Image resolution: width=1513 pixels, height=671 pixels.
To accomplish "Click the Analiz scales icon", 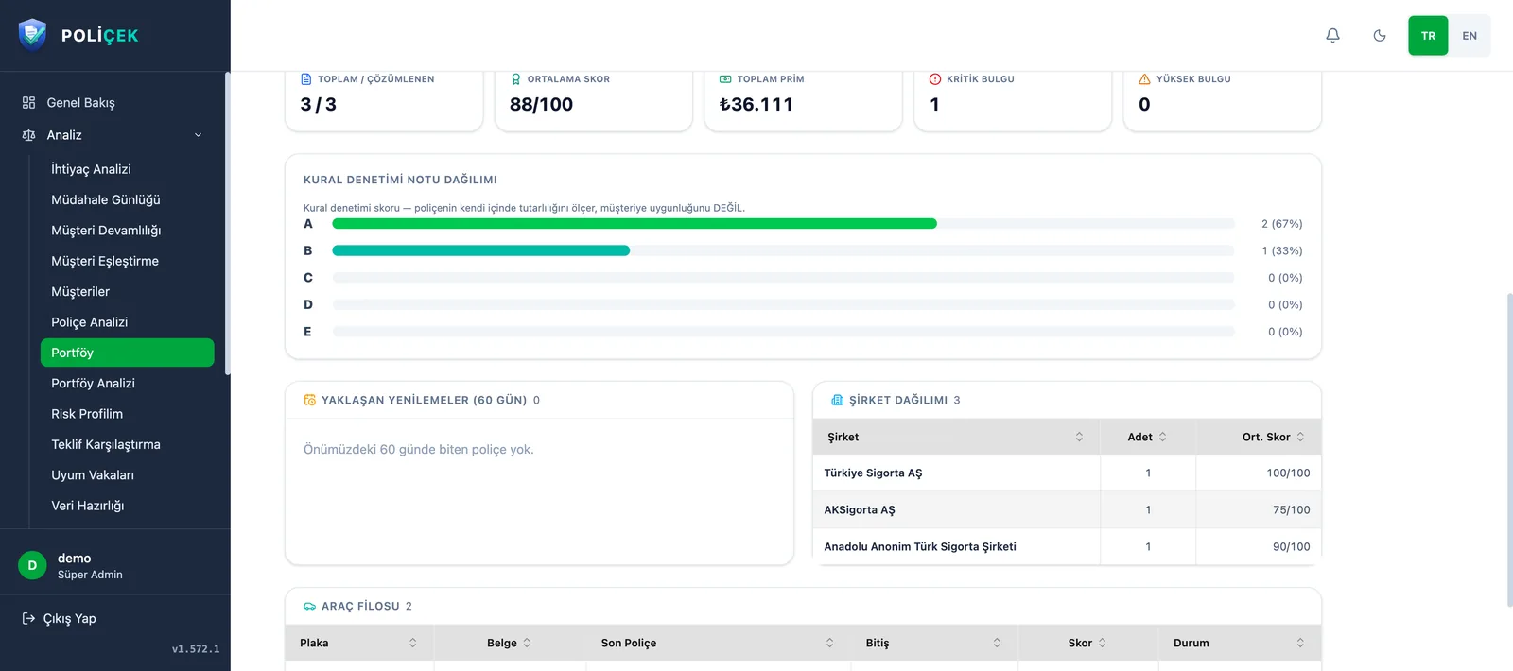I will pyautogui.click(x=28, y=135).
